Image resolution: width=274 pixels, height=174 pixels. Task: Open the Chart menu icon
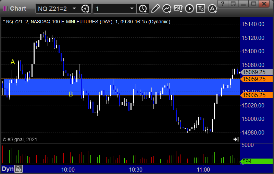[x=6, y=9]
